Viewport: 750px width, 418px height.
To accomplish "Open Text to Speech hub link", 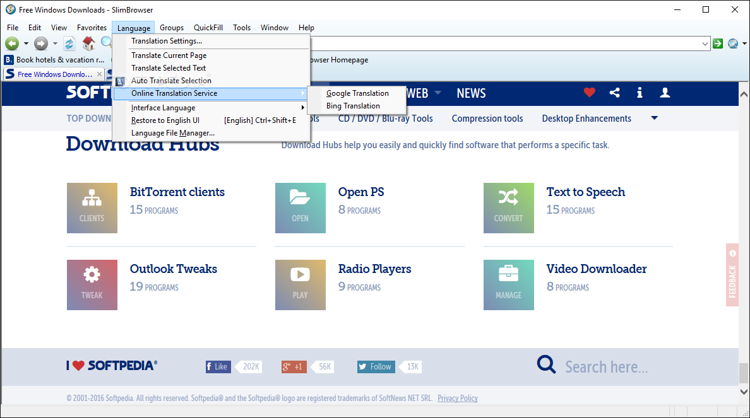I will coord(585,192).
